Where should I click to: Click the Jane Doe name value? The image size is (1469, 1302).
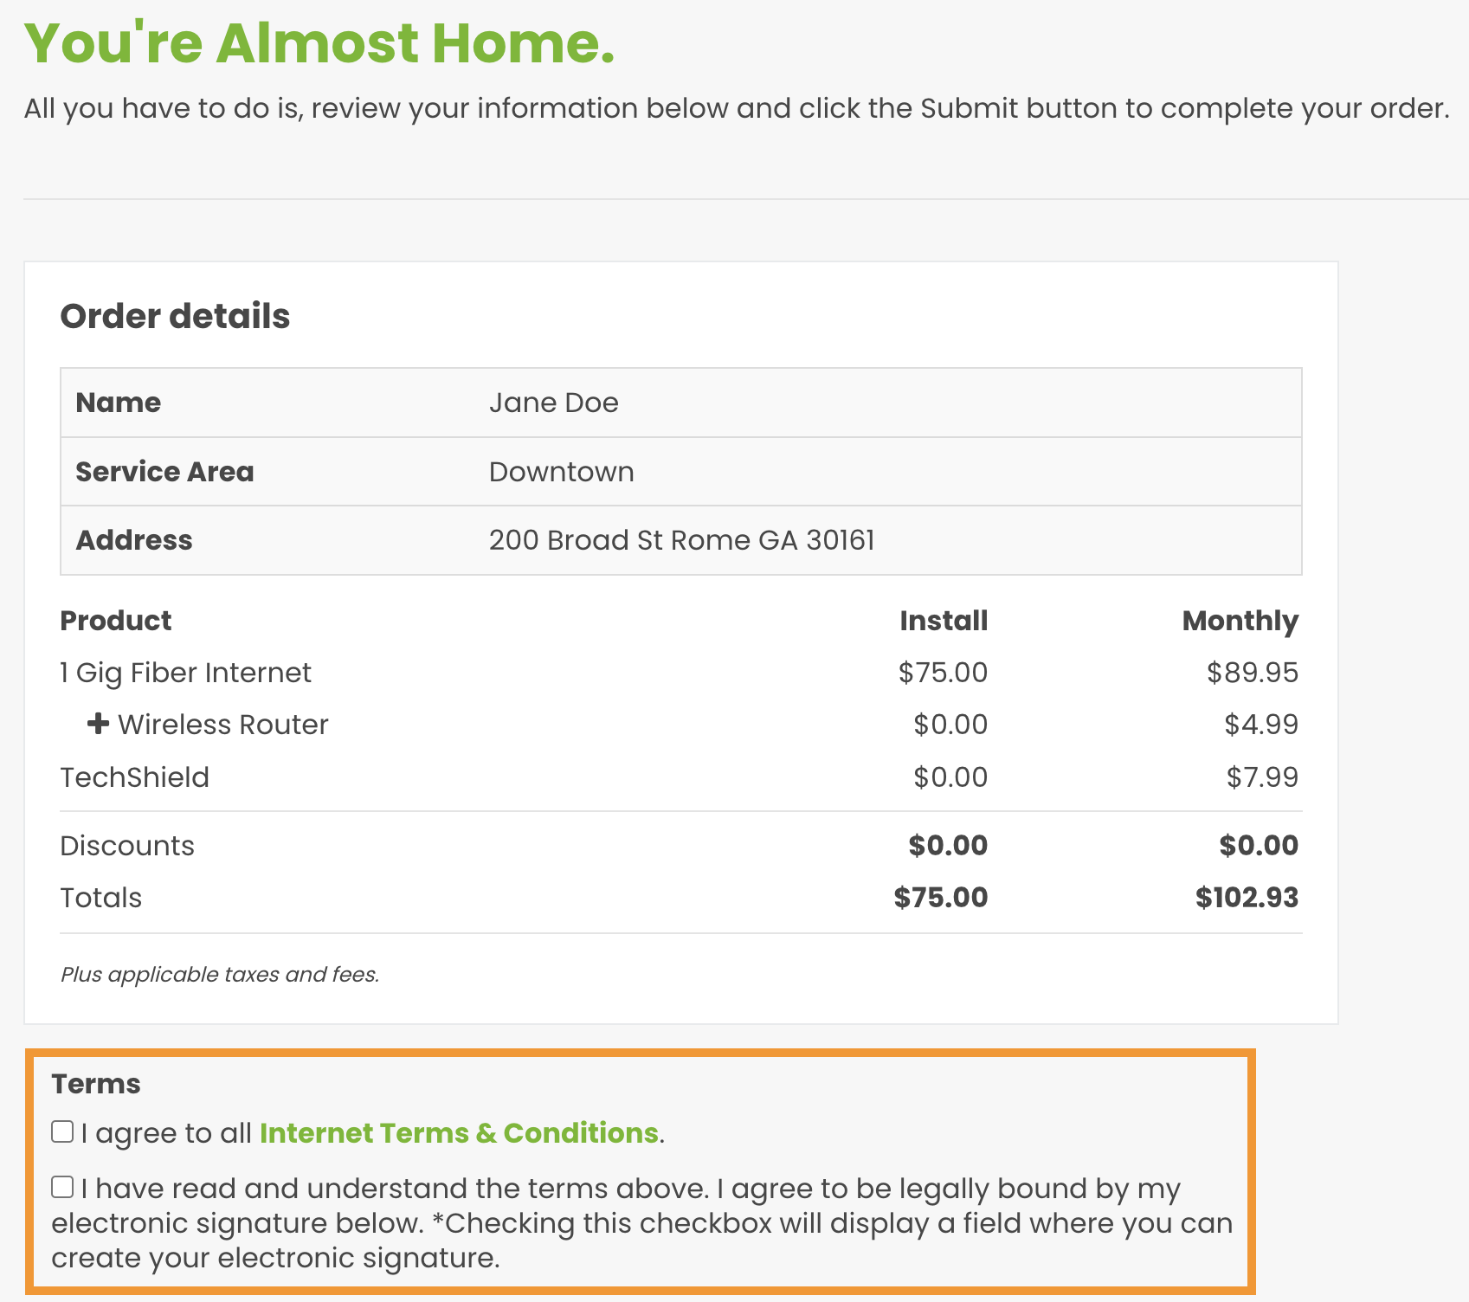[x=553, y=403]
